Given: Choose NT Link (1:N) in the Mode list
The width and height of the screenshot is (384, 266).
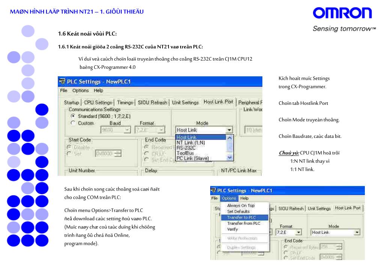Looking at the screenshot, I should coord(201,143).
